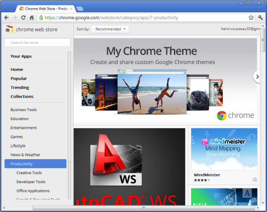
Task: Select Business Tools category
Action: (23, 109)
